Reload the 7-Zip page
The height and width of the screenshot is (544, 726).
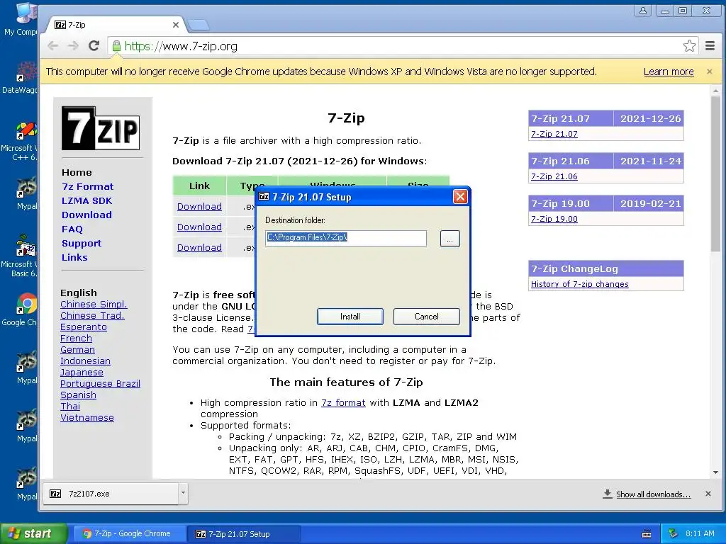click(x=94, y=46)
